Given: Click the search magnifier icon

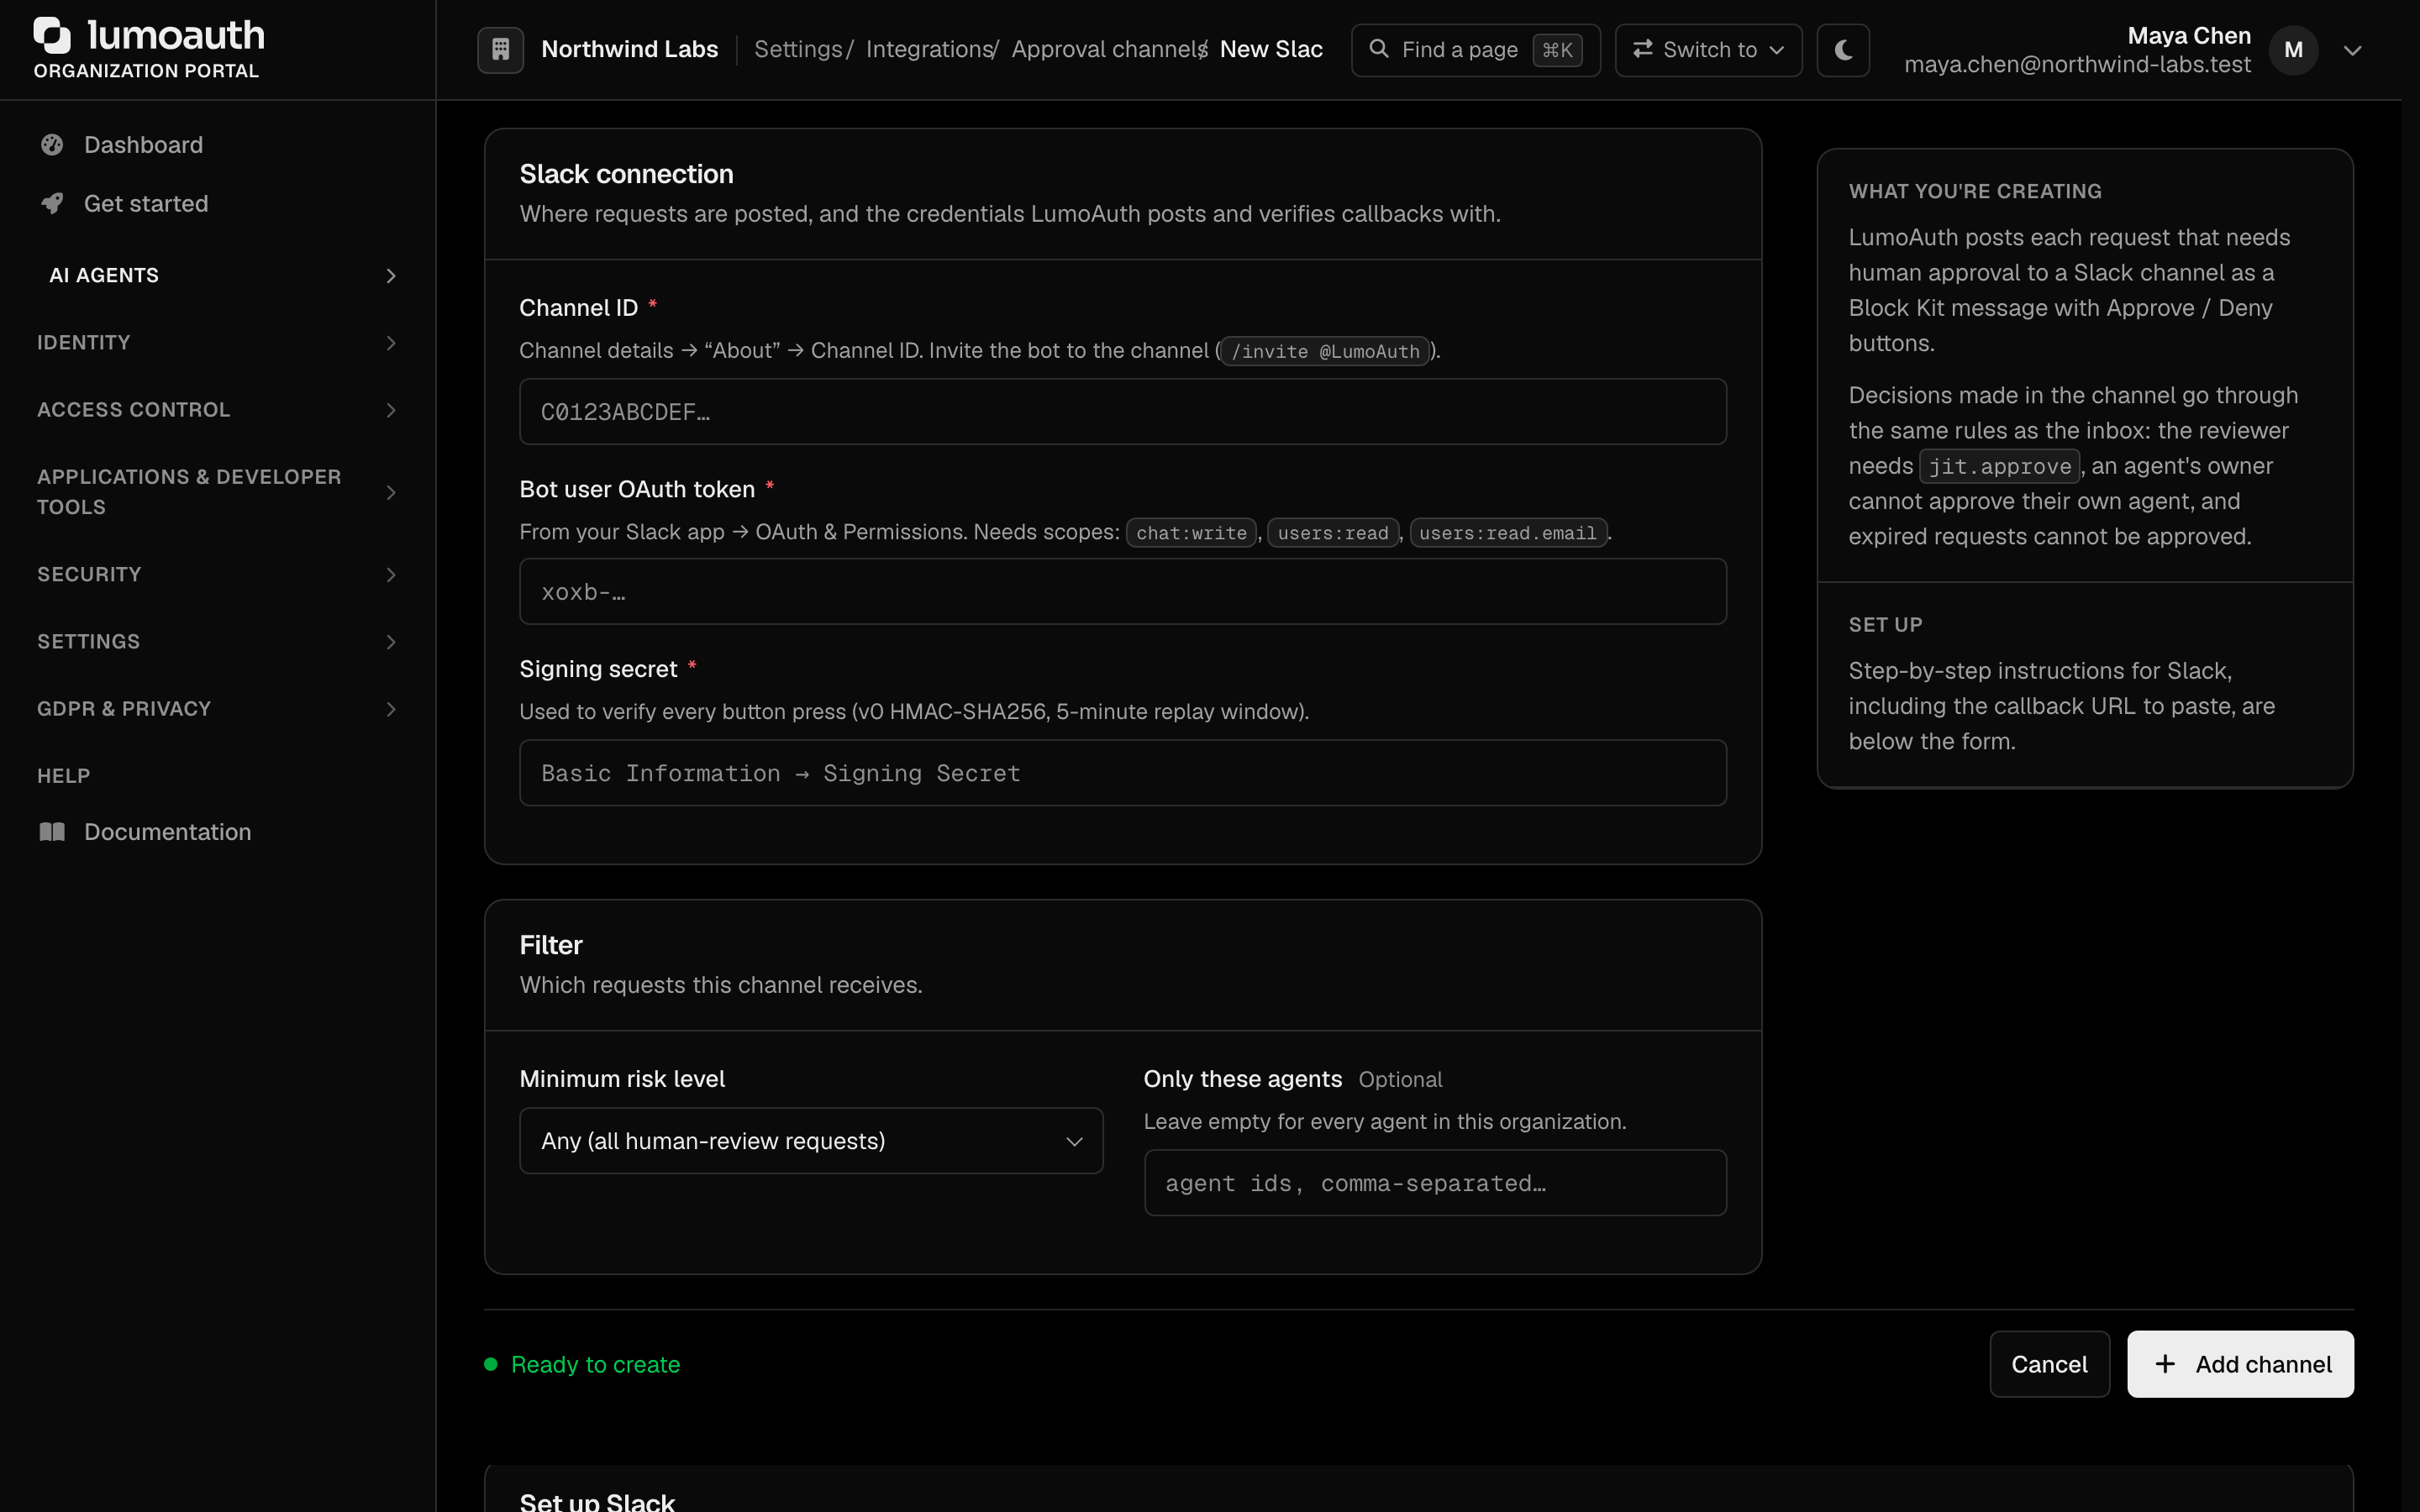Looking at the screenshot, I should tap(1378, 49).
